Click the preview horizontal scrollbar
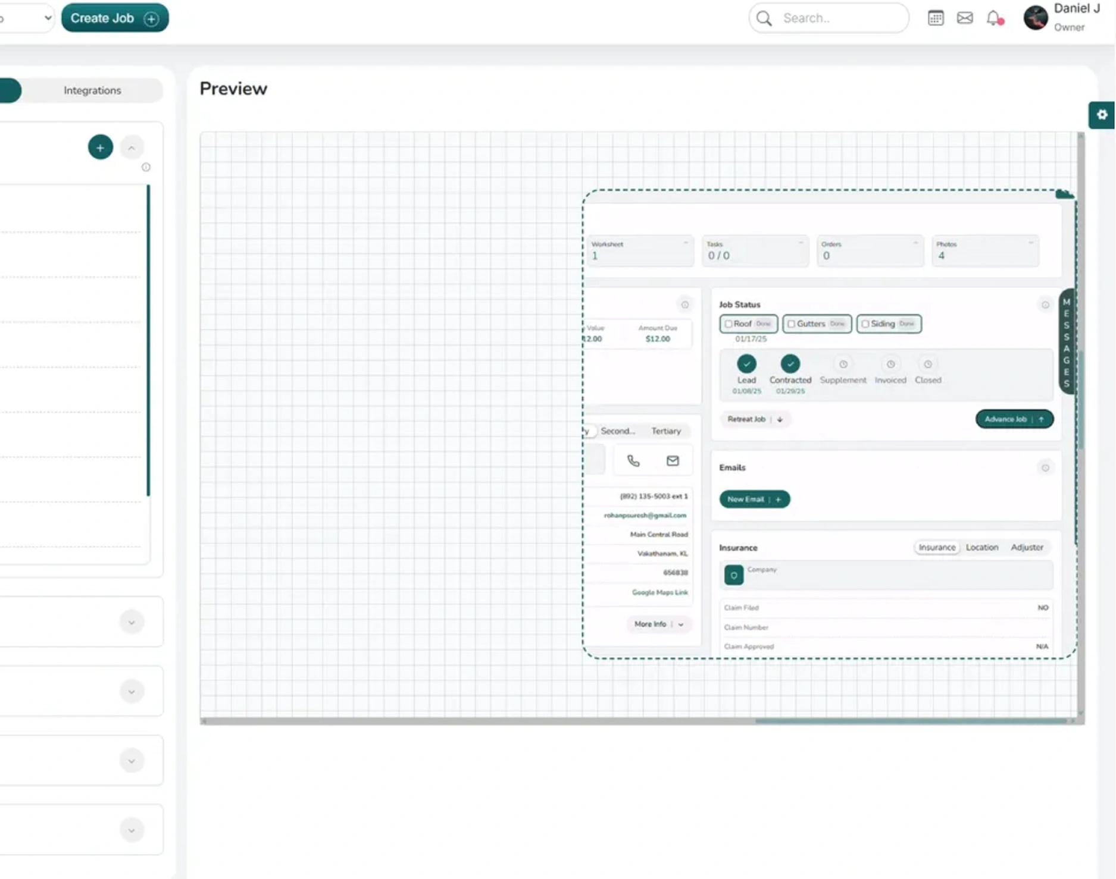Image resolution: width=1116 pixels, height=879 pixels. 911,721
